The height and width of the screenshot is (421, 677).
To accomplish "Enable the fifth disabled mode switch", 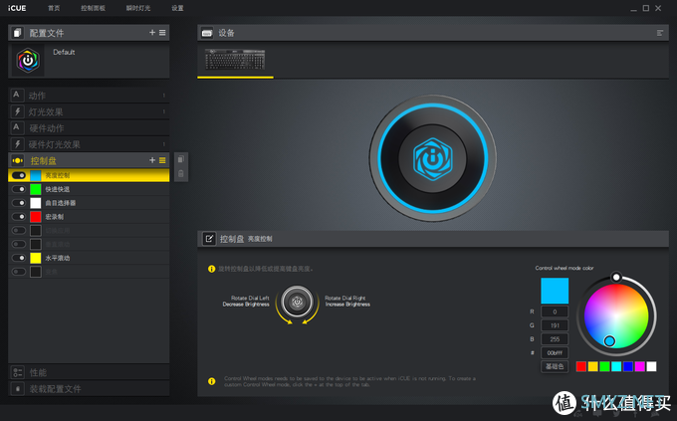I will click(x=19, y=230).
